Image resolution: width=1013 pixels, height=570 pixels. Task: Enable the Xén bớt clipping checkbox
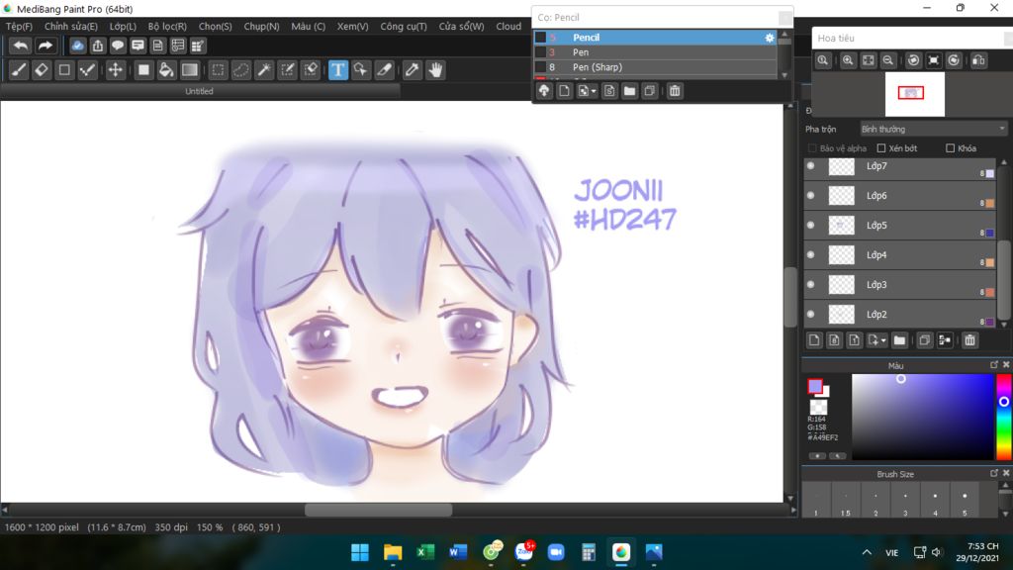coord(881,148)
